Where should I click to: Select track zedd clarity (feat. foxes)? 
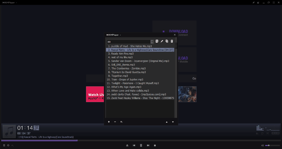(x=140, y=94)
